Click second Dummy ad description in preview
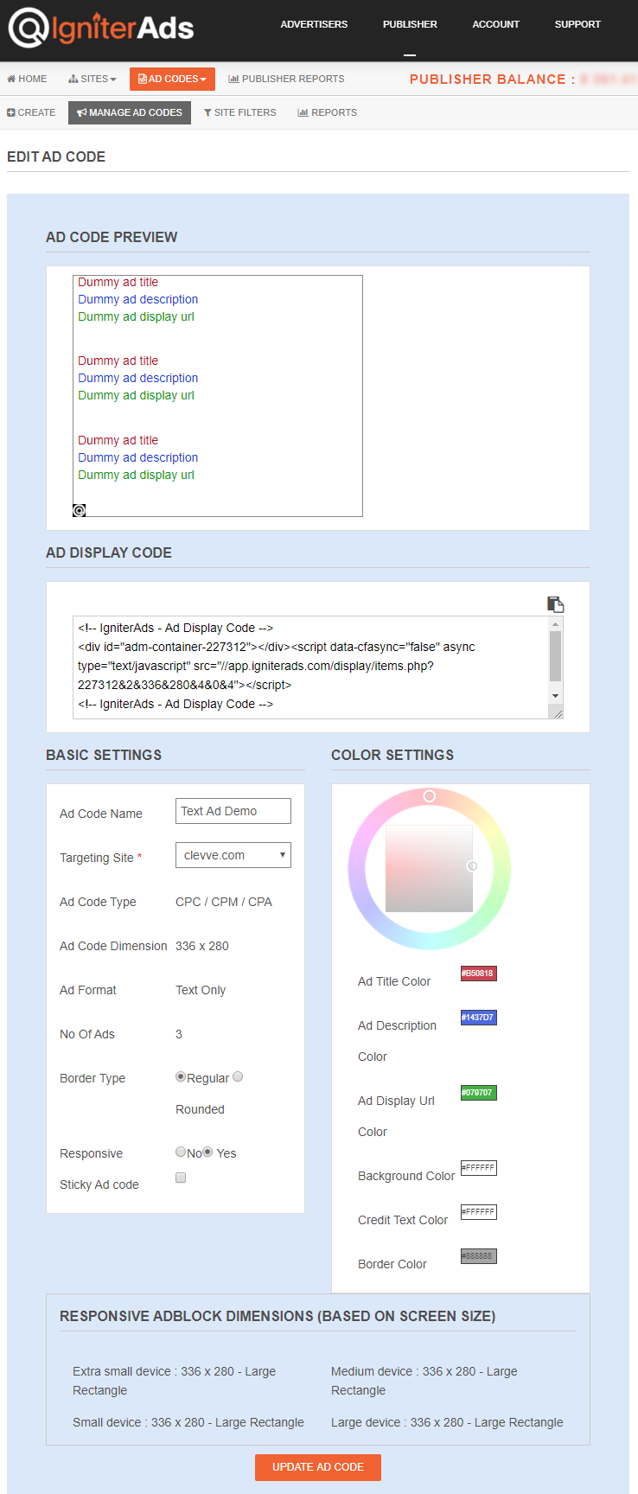The width and height of the screenshot is (638, 1494). 137,378
